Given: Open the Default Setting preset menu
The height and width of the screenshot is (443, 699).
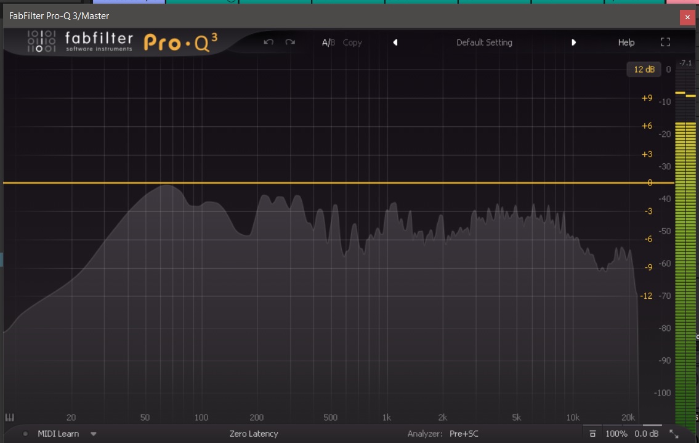Looking at the screenshot, I should point(484,43).
